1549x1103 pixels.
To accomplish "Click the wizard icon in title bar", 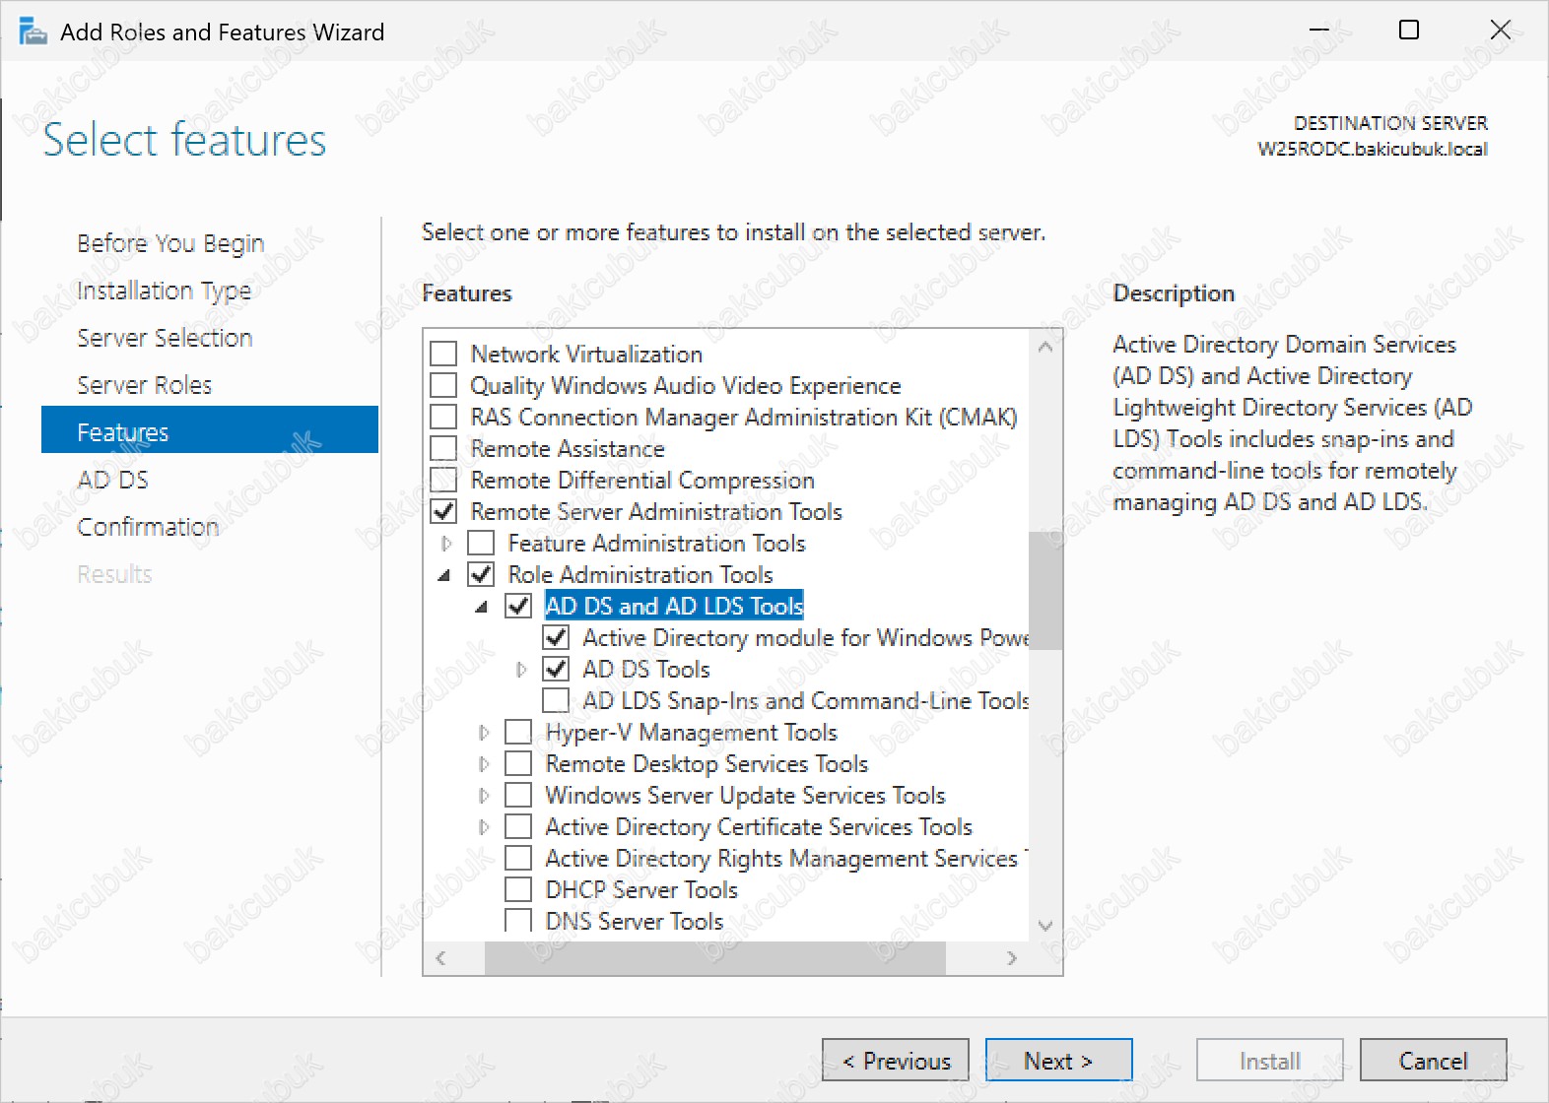I will tap(33, 32).
